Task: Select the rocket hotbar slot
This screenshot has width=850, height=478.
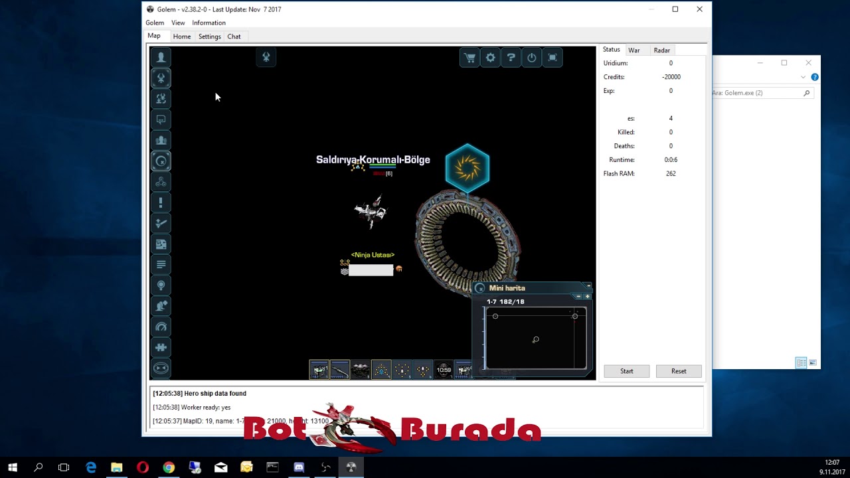Action: 339,370
